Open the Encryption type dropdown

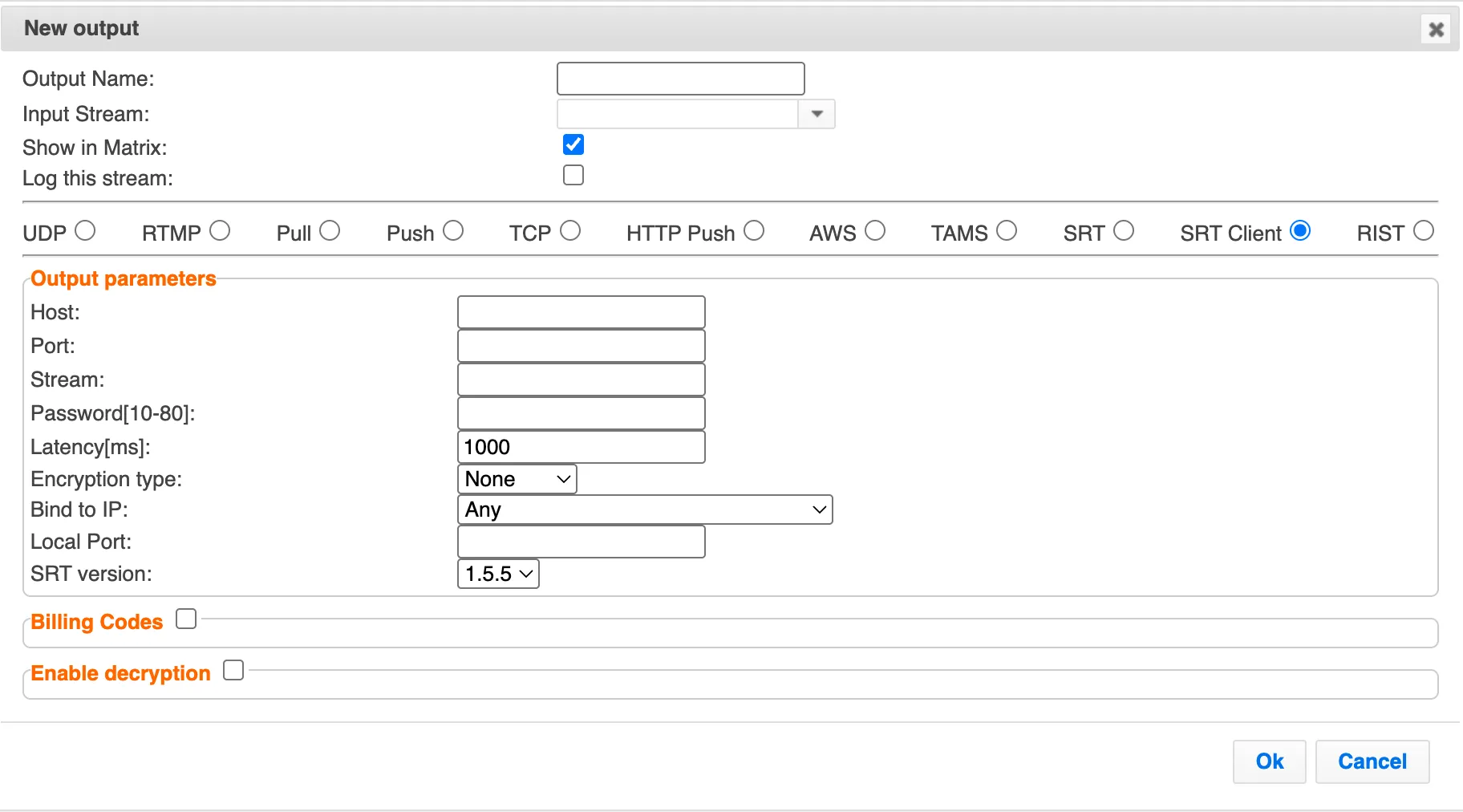click(517, 479)
